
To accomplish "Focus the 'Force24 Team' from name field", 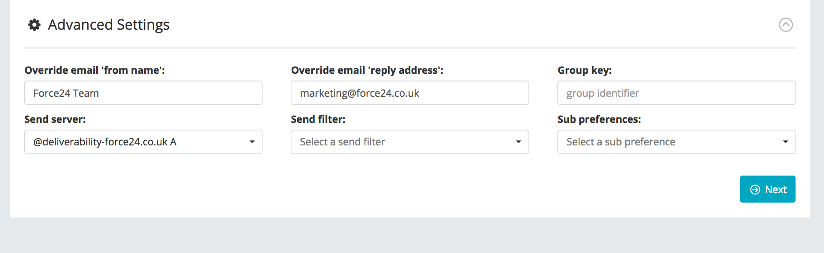I will [x=143, y=93].
